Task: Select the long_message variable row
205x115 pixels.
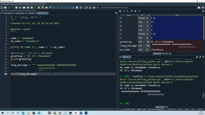Action: pos(161,46)
